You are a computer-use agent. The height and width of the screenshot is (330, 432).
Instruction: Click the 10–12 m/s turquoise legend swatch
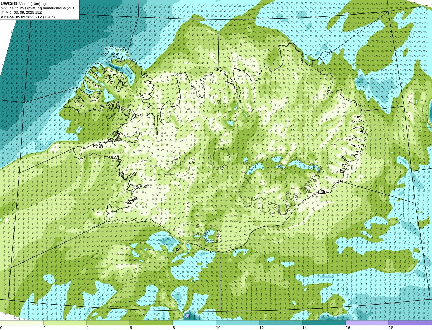238,323
